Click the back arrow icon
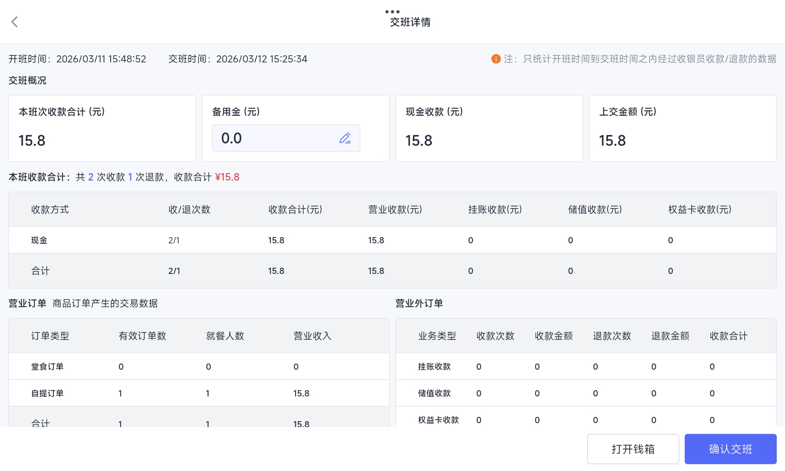The width and height of the screenshot is (785, 471). pyautogui.click(x=15, y=22)
